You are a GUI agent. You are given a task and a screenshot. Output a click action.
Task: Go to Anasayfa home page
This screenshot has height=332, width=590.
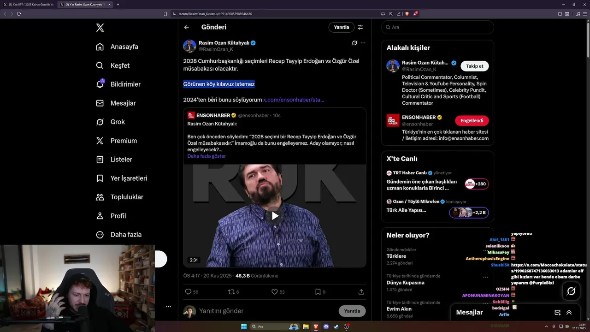(x=117, y=47)
